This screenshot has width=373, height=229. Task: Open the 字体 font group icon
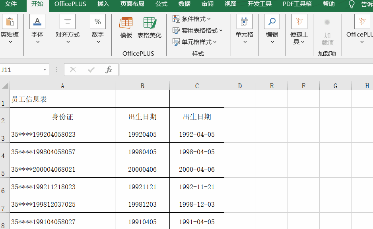(37, 21)
